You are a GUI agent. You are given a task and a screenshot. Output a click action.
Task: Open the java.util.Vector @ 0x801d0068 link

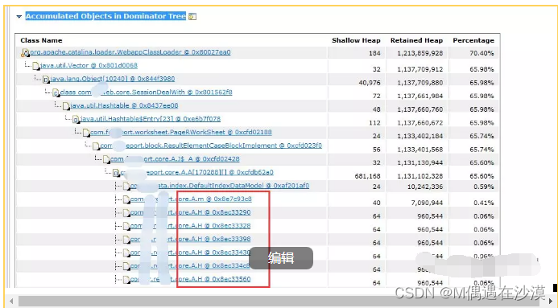(89, 65)
